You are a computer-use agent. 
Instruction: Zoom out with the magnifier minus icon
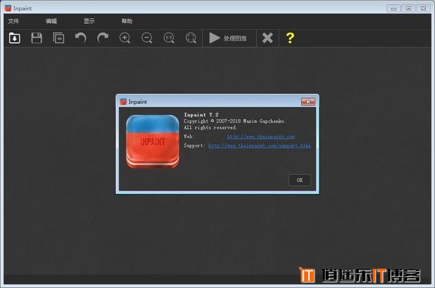coord(147,38)
